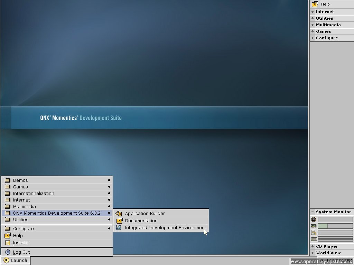Choose Log Out from the Launch menu
This screenshot has width=354, height=265.
pyautogui.click(x=57, y=252)
